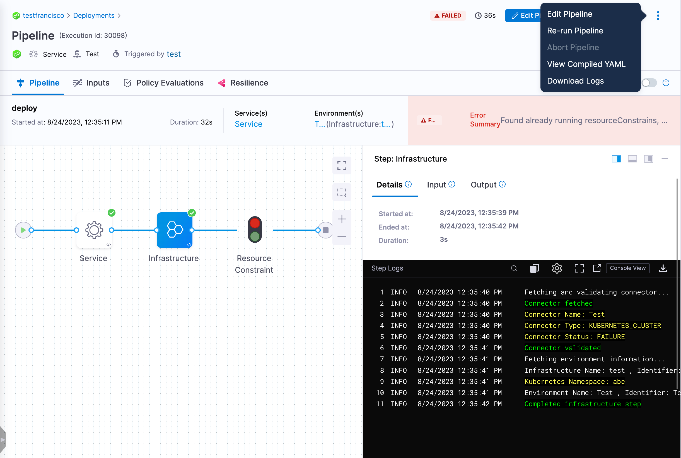Switch step details to bottom panel layout

tap(632, 159)
